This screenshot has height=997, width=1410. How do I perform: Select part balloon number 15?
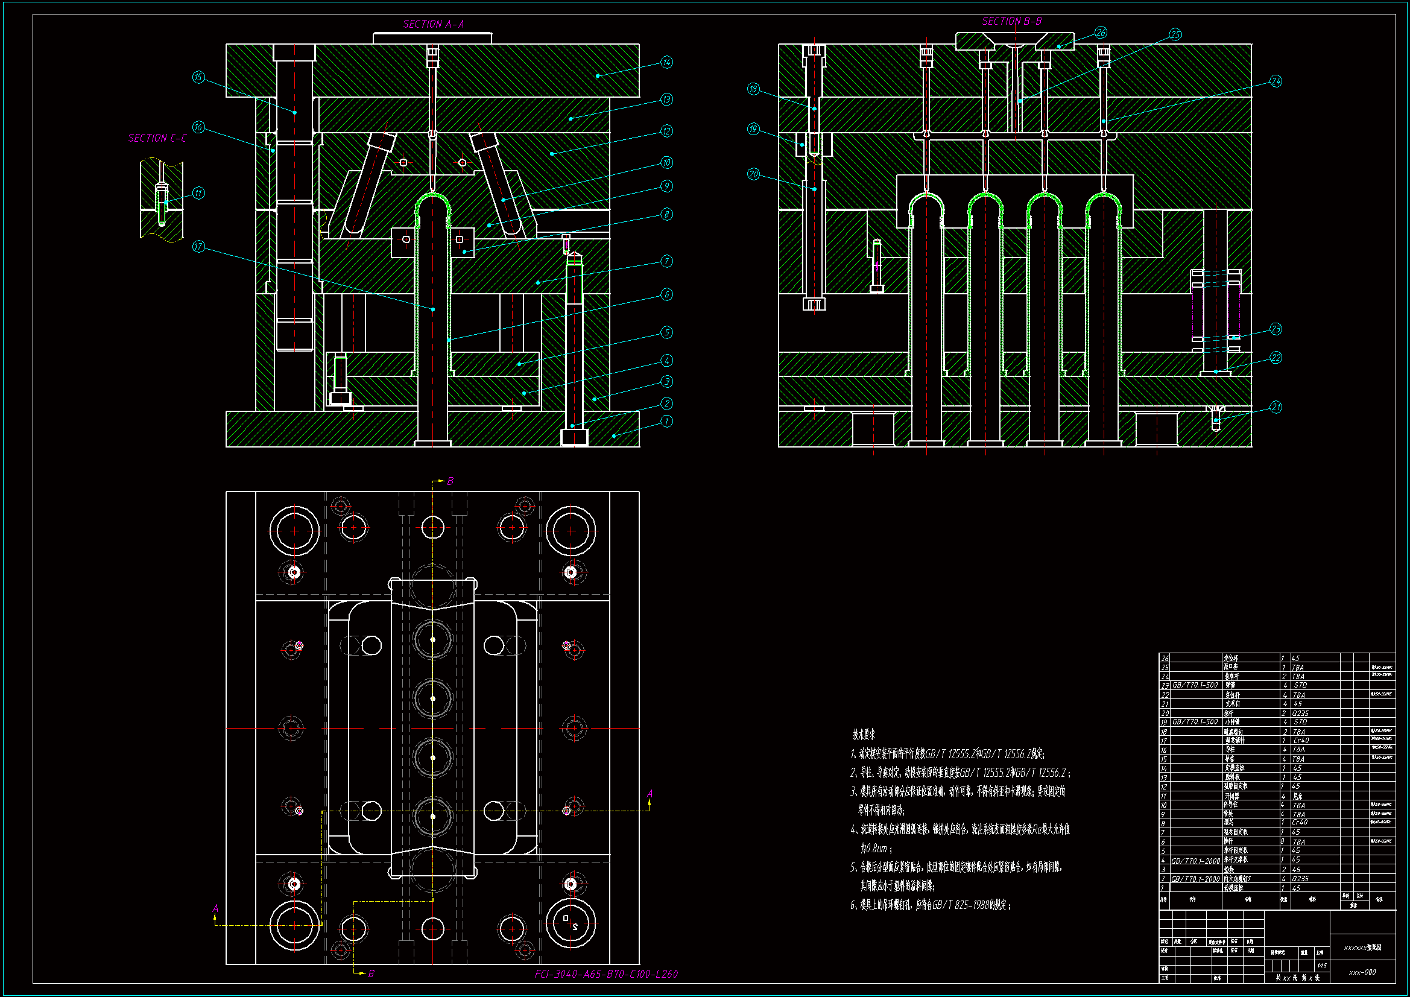point(198,77)
